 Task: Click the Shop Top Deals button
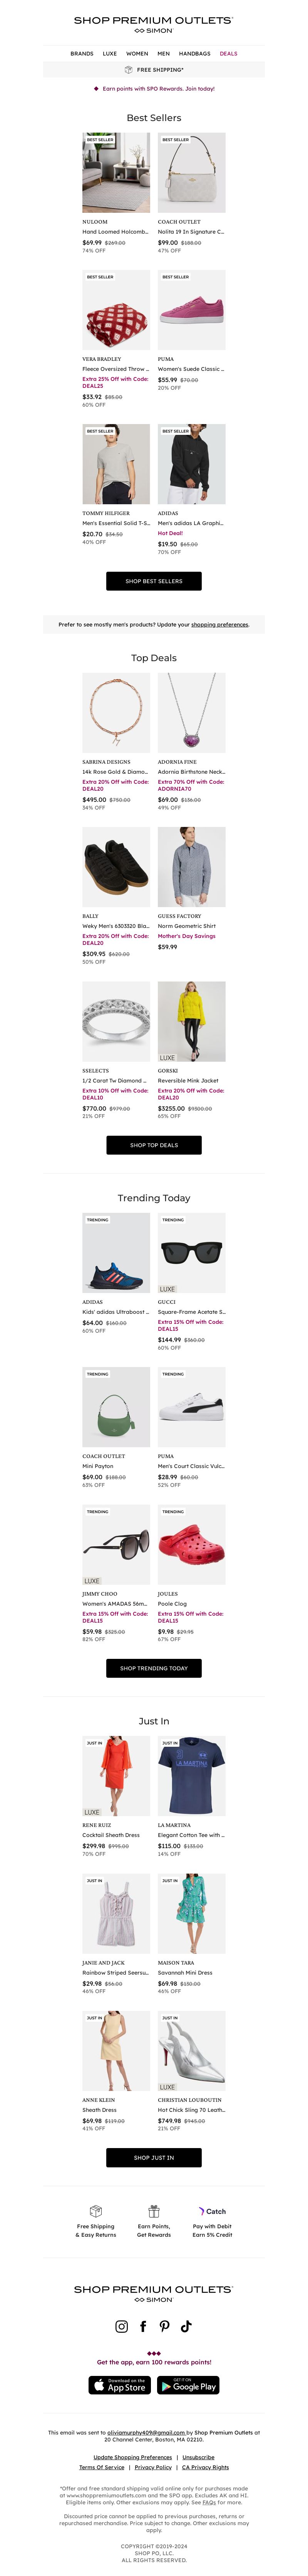point(154,1145)
